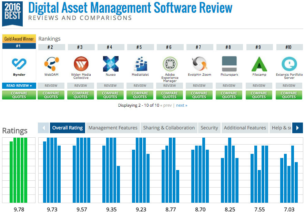Compare quotes for Evolphin Zoom
The height and width of the screenshot is (222, 305).
coord(199,95)
